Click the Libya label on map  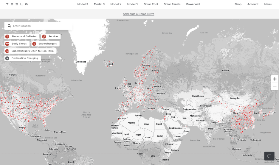[146, 124]
